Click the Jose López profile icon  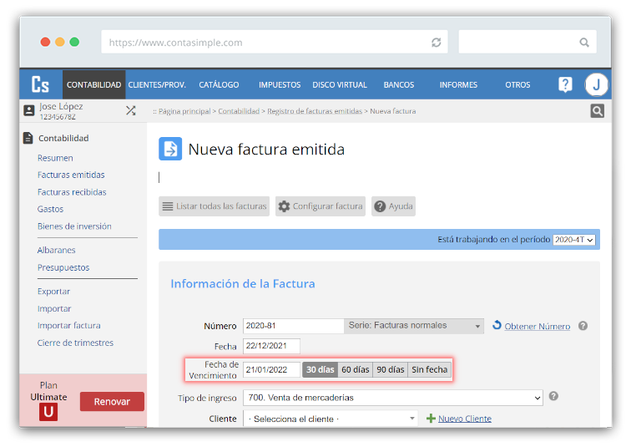click(29, 110)
